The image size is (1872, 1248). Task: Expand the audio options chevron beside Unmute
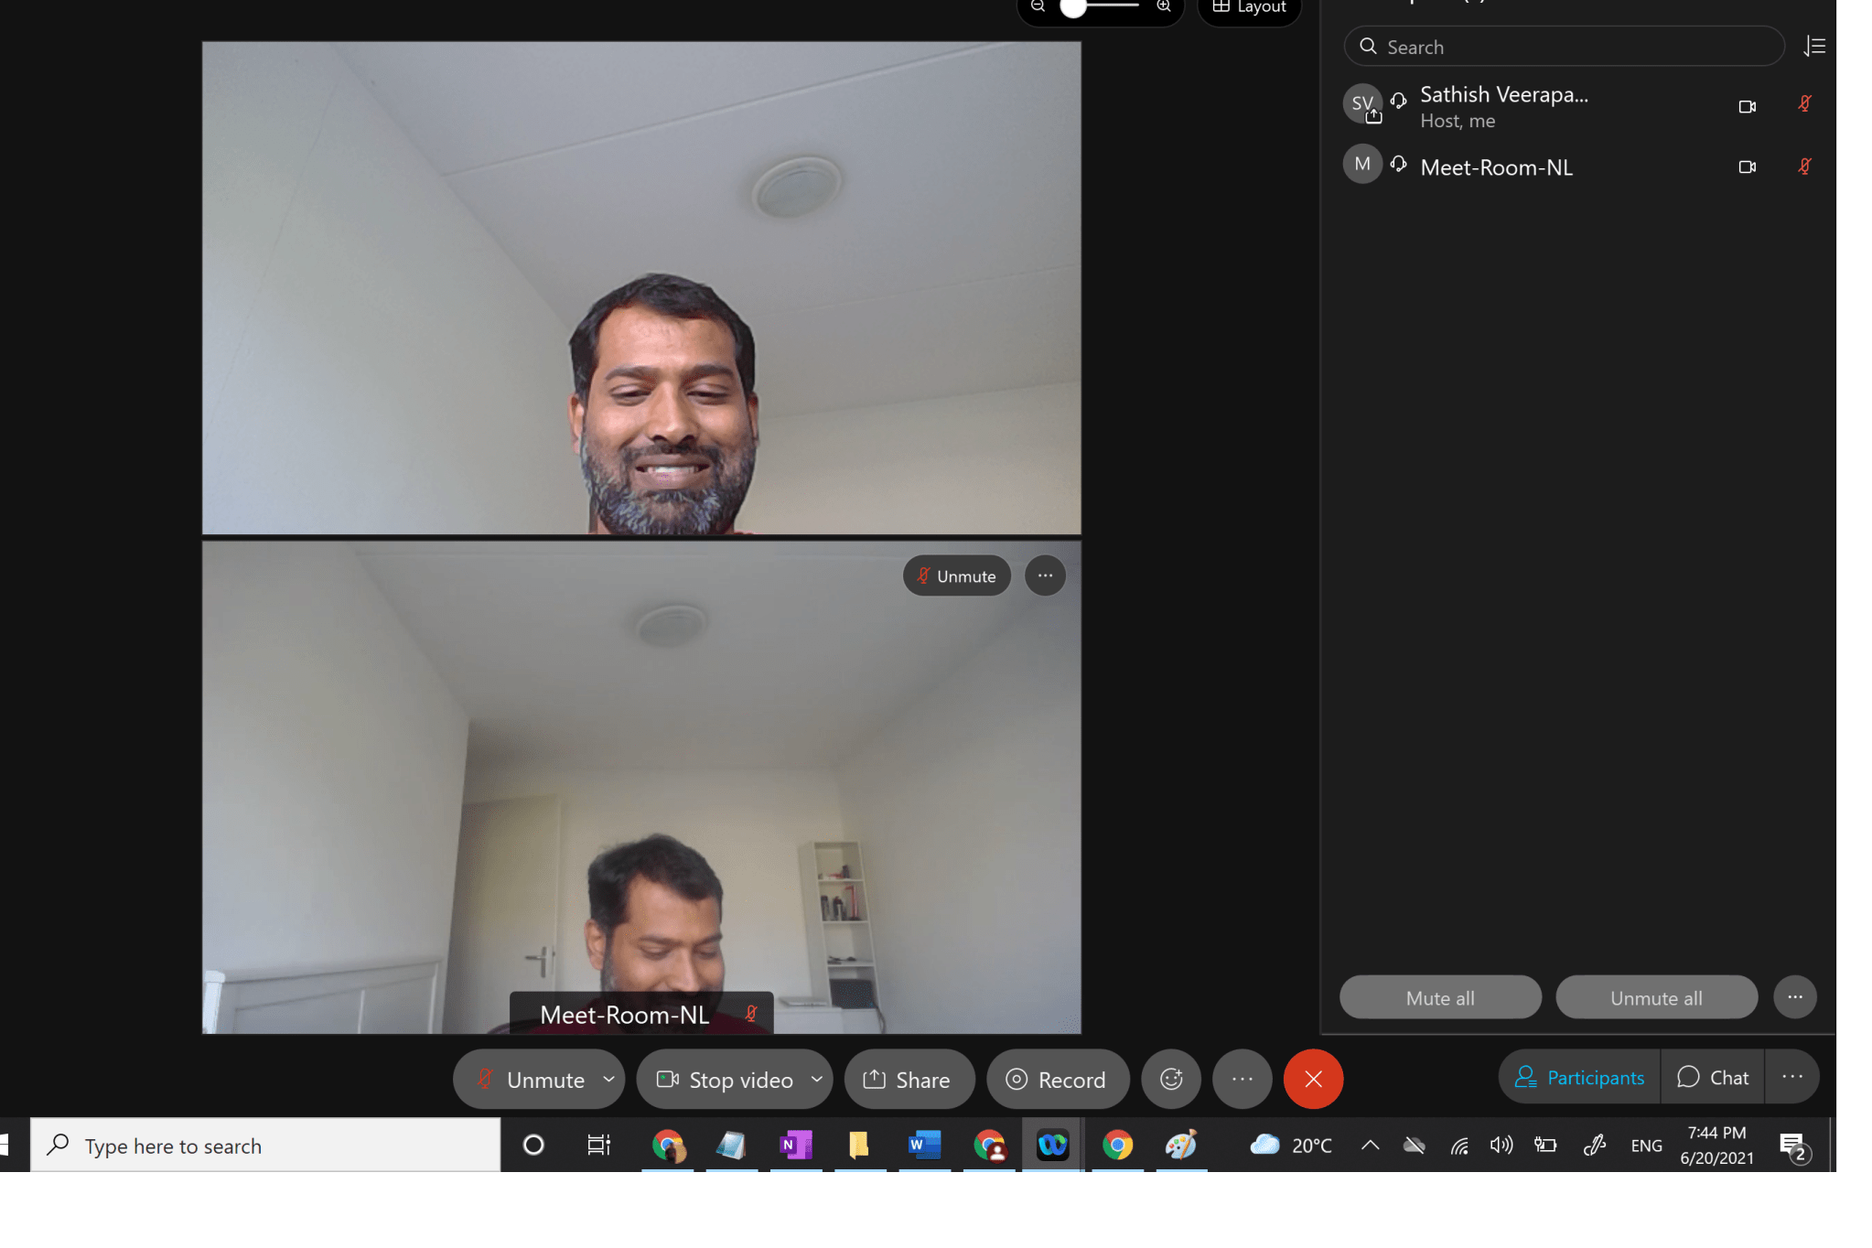[x=608, y=1079]
